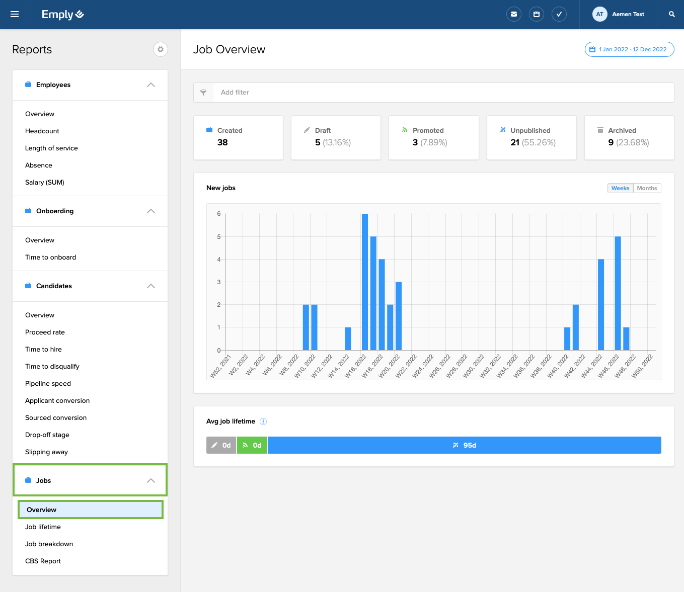Switch chart view to Months
Image resolution: width=684 pixels, height=592 pixels.
pos(647,188)
